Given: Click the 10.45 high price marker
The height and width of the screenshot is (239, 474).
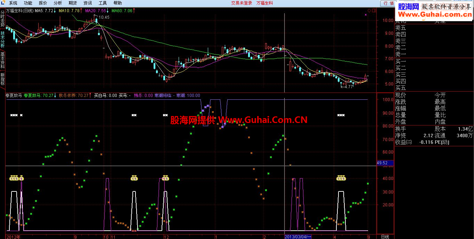Looking at the screenshot, I should 104,17.
